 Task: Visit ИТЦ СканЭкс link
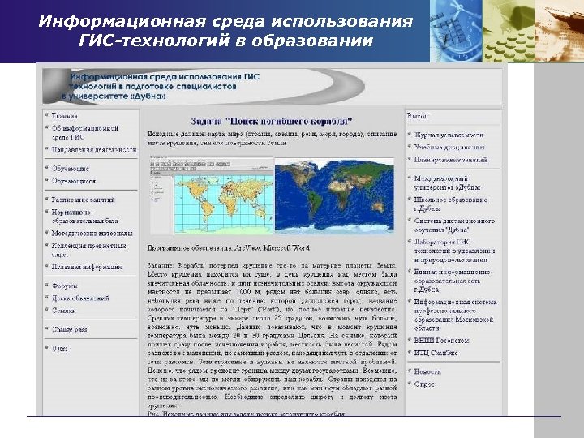(x=436, y=353)
